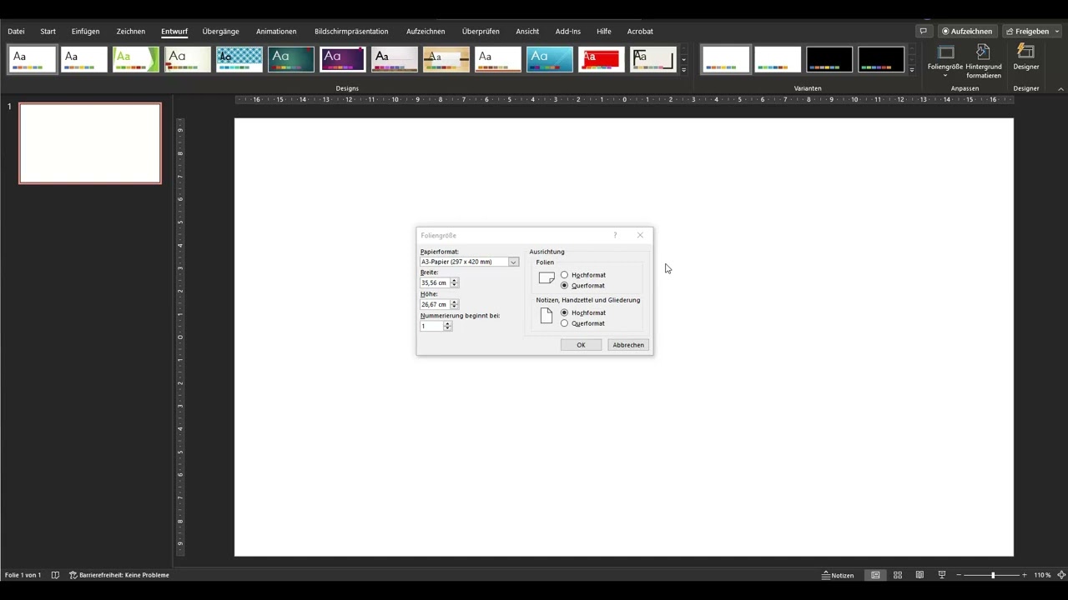
Task: Apply the blue diamond pattern design
Action: point(239,59)
